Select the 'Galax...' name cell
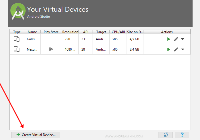 pyautogui.click(x=32, y=39)
